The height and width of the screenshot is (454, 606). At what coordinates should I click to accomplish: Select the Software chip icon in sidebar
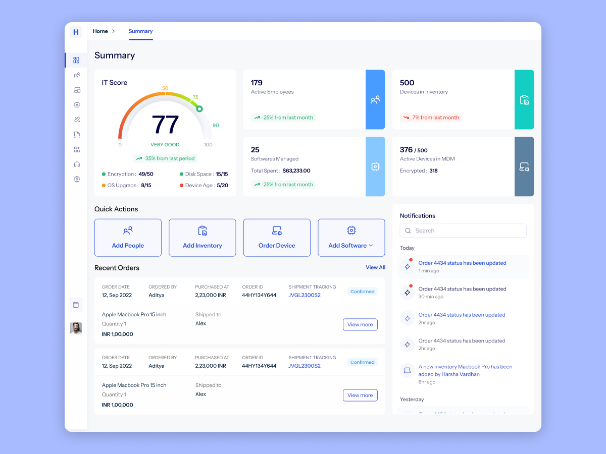[76, 104]
